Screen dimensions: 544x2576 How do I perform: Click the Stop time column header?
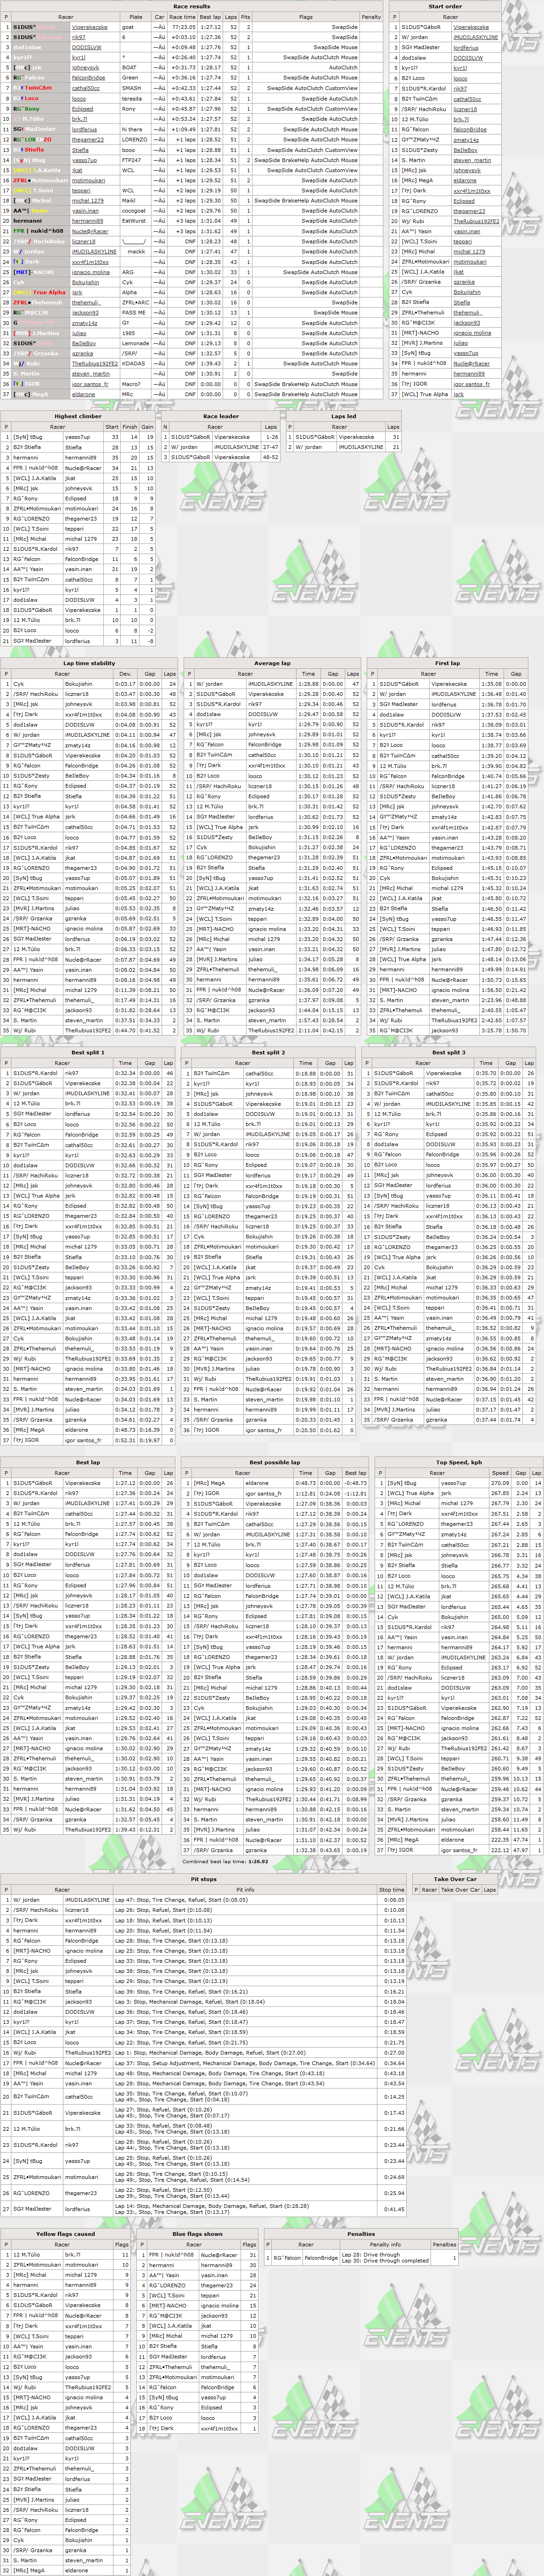[392, 1890]
